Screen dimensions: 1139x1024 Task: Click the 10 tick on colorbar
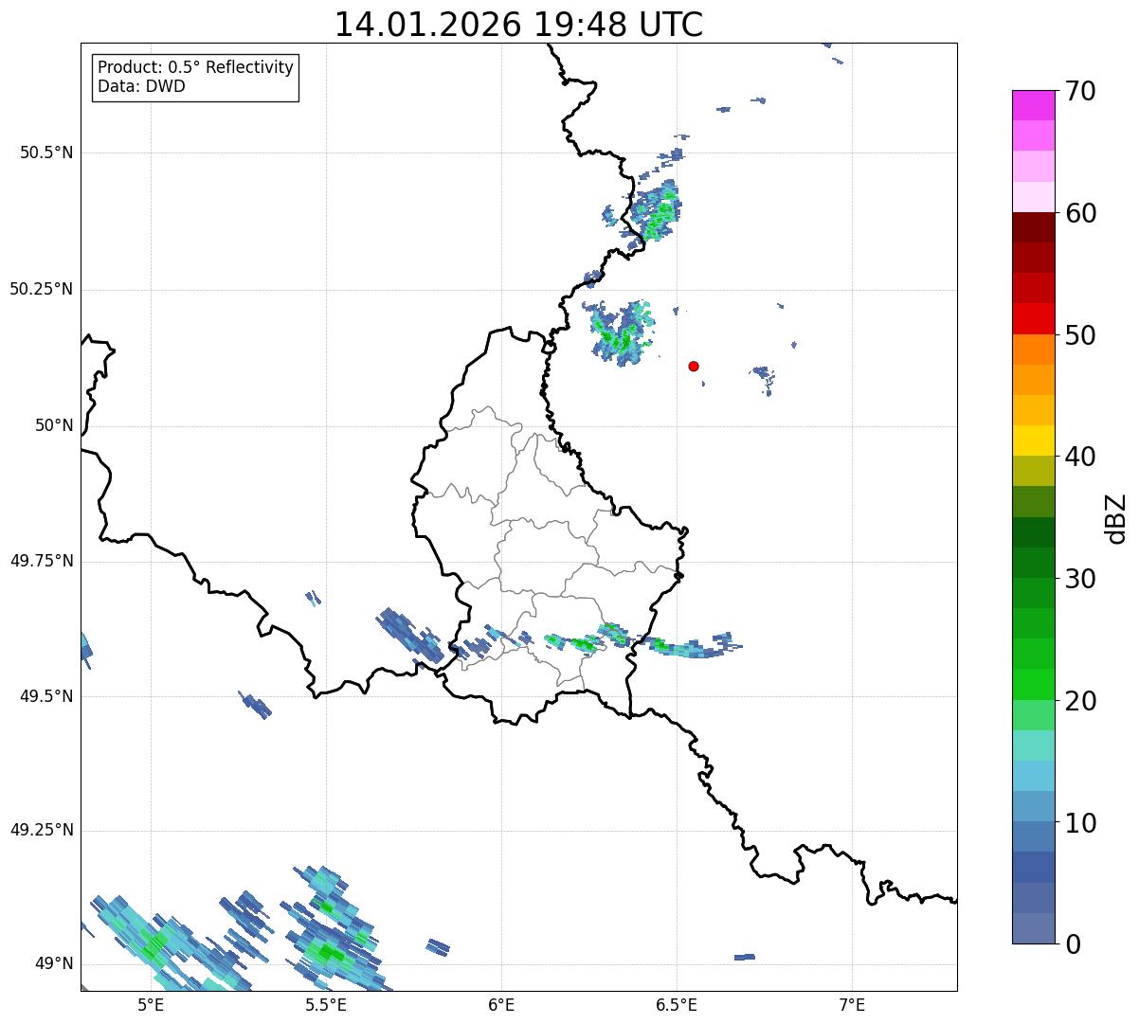pos(1079,823)
